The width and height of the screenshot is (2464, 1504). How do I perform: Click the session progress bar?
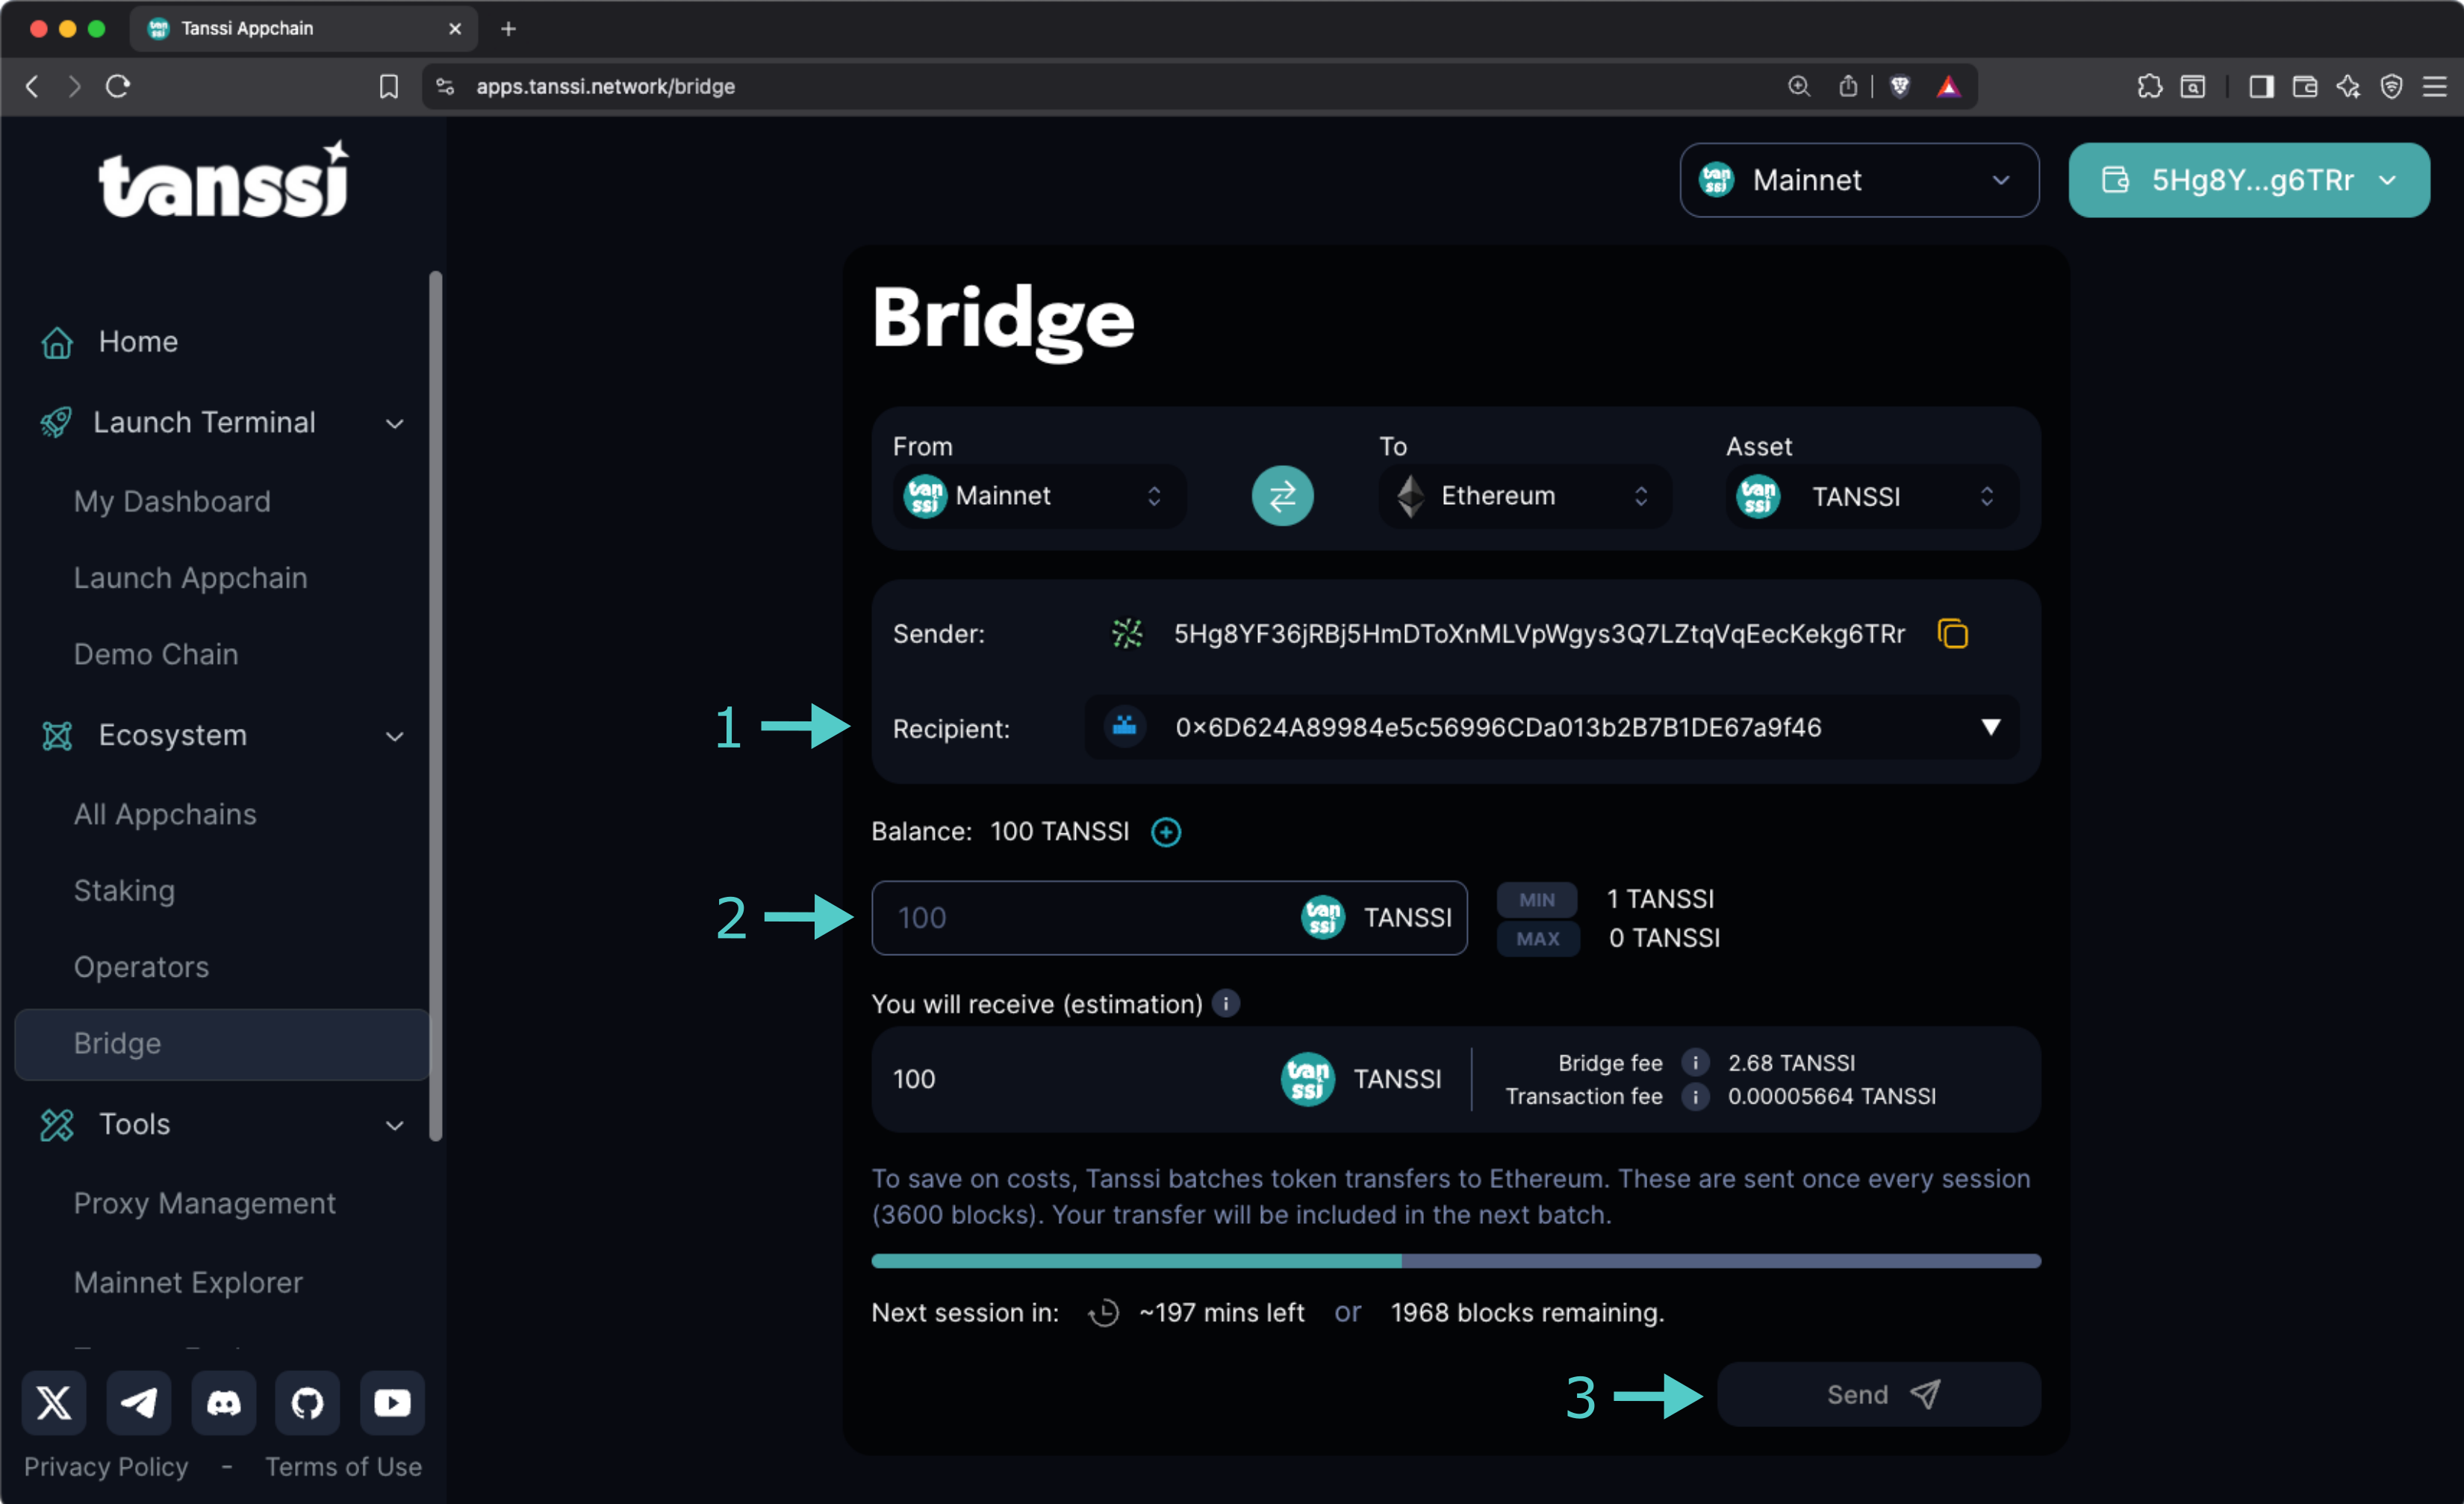click(x=1455, y=1260)
